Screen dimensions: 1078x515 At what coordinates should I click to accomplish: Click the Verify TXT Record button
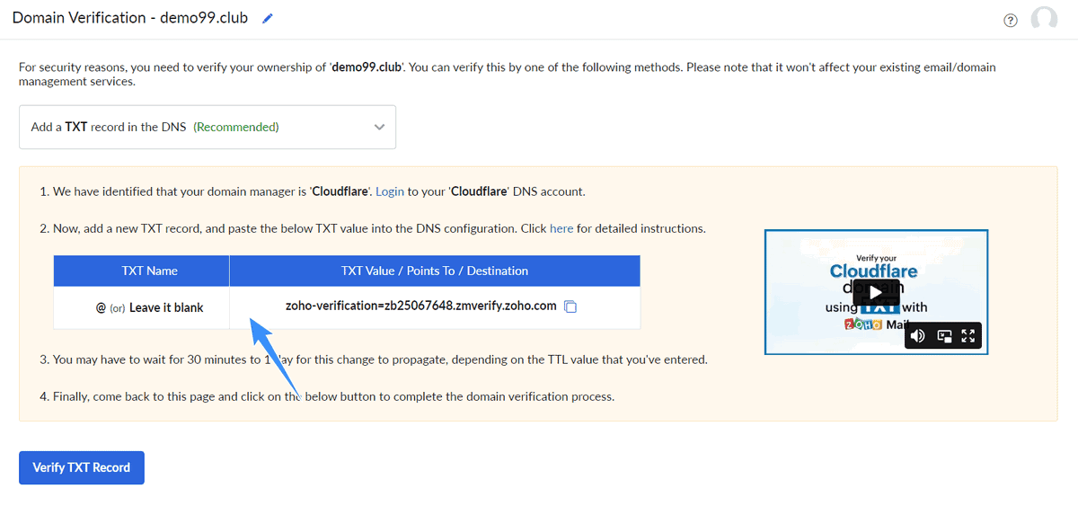coord(82,467)
